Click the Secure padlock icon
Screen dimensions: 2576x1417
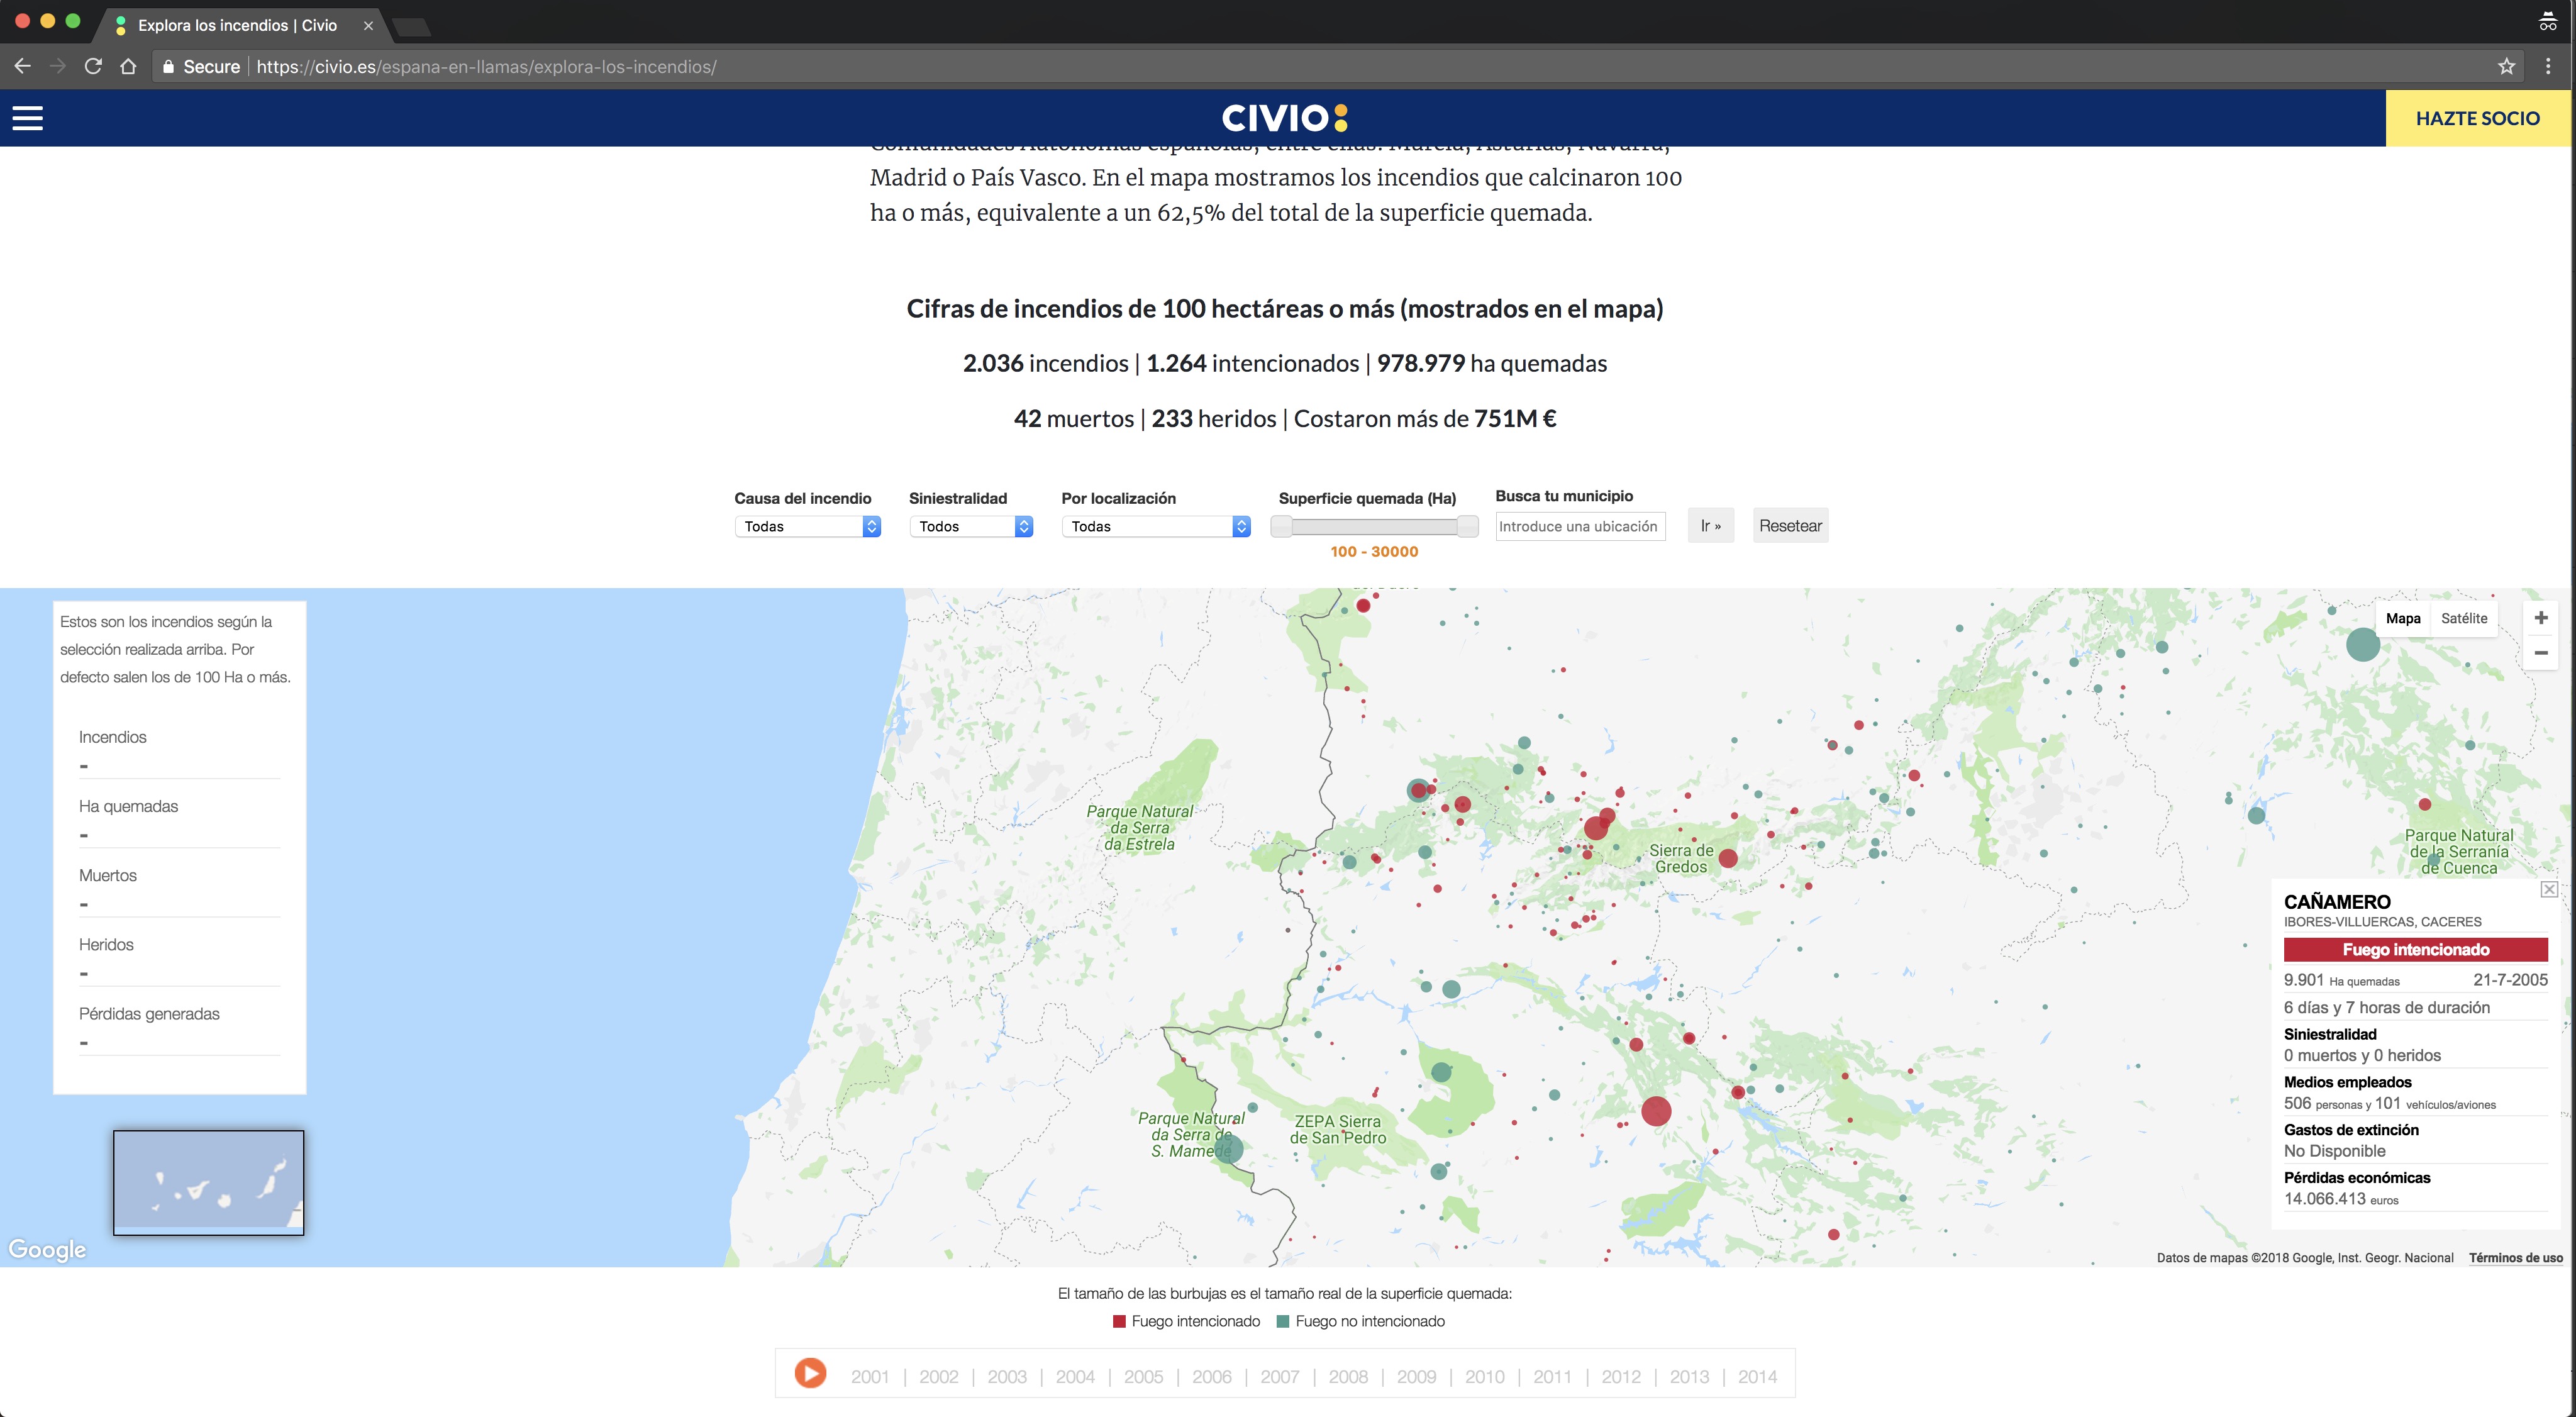(x=168, y=67)
